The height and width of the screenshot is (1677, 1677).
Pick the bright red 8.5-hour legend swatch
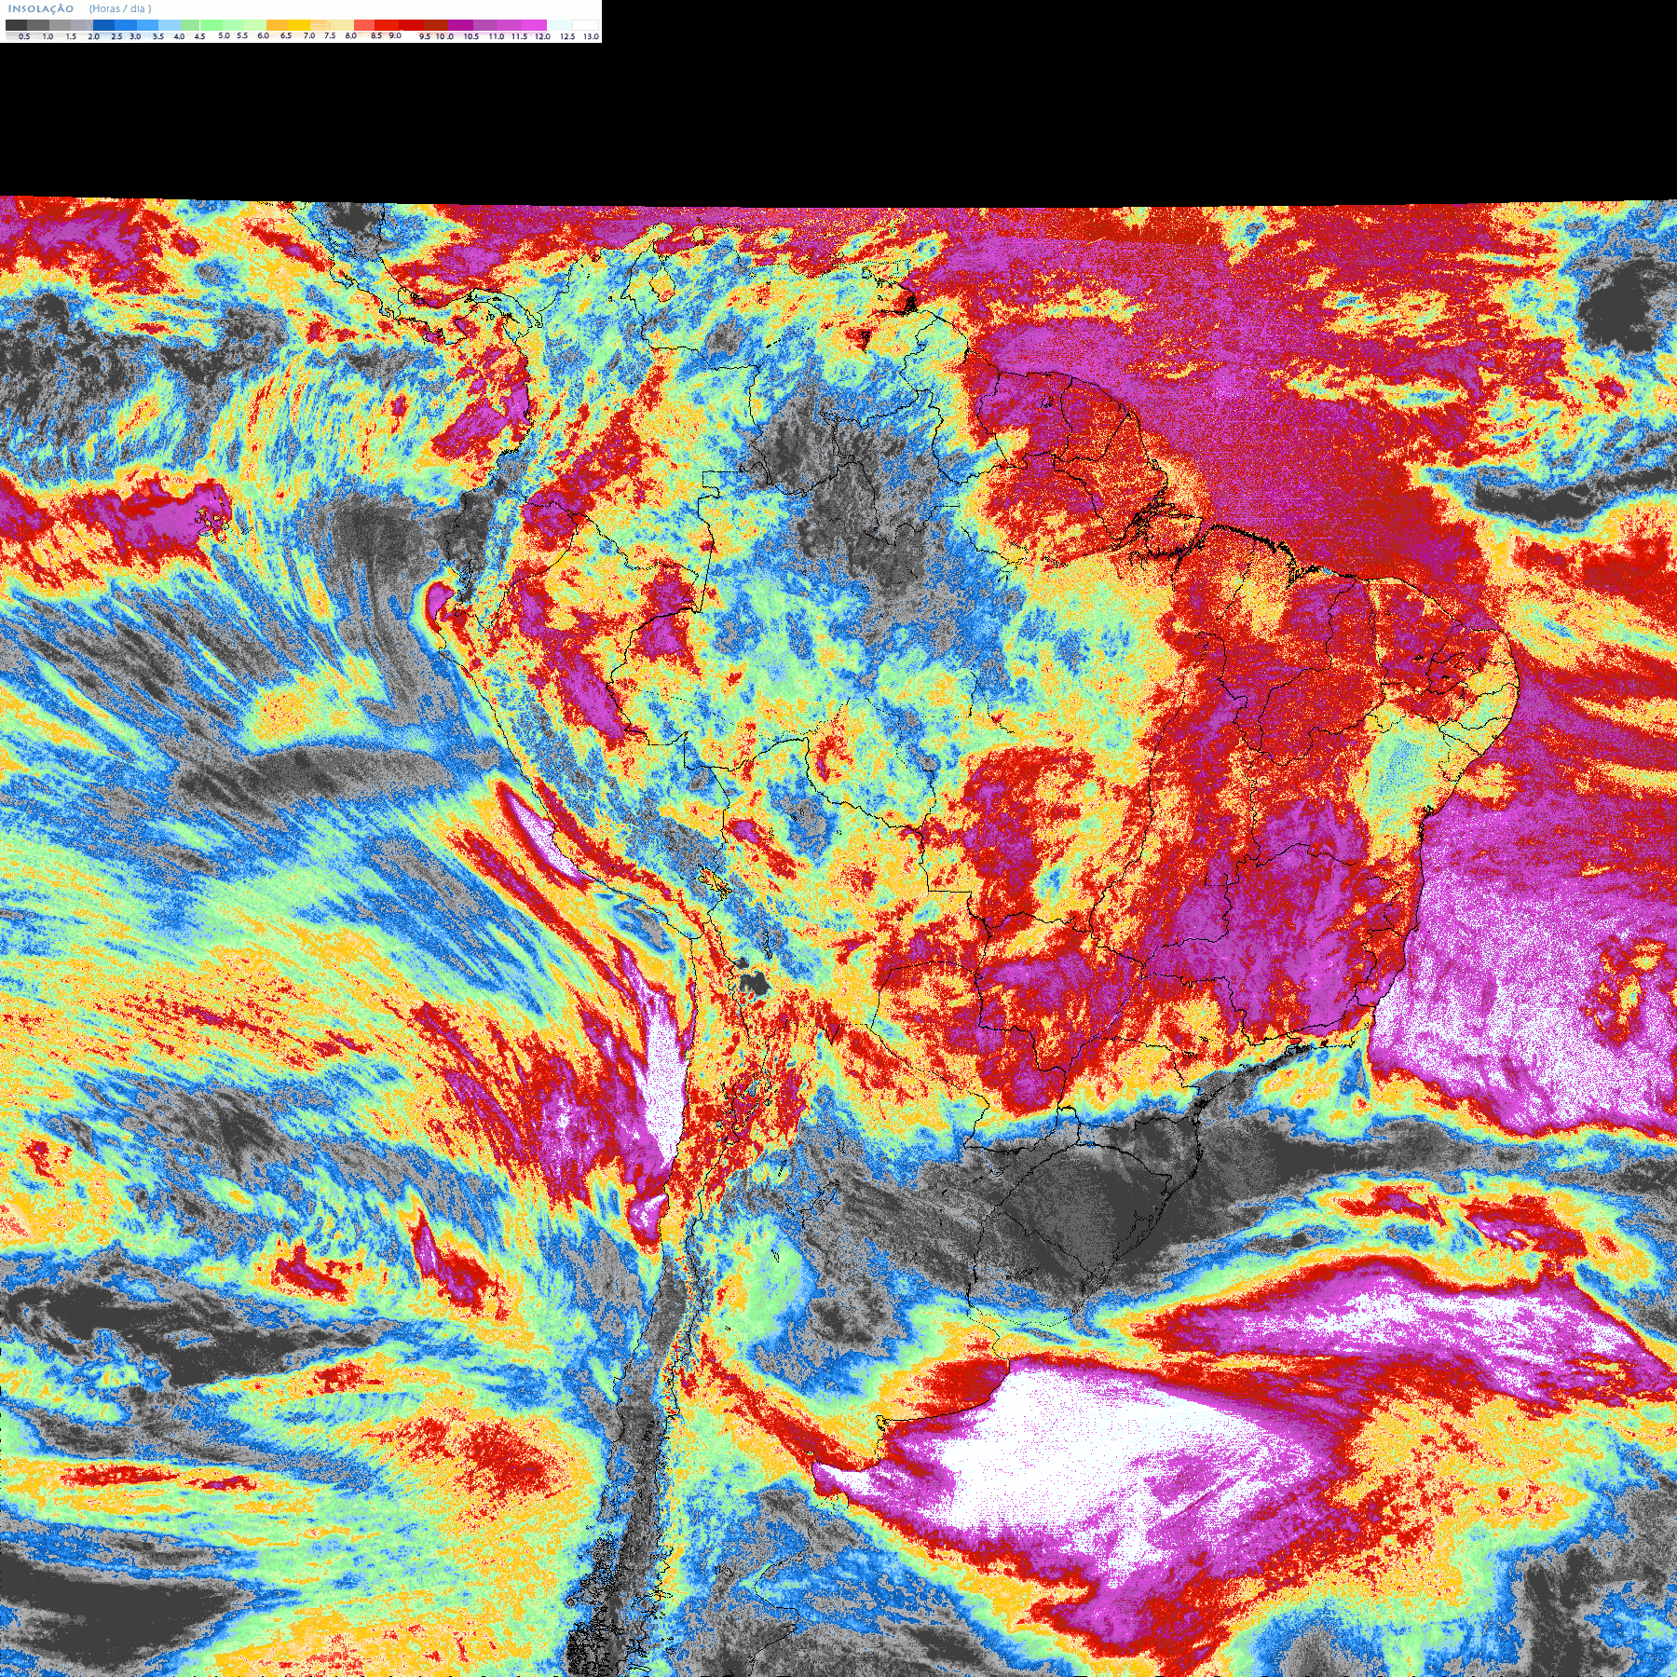point(387,25)
